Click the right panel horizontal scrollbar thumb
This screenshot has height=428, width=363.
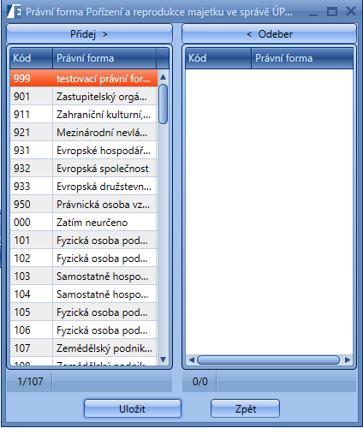point(269,360)
